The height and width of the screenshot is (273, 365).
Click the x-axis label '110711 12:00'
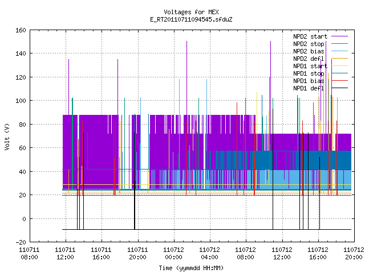pyautogui.click(x=66, y=254)
